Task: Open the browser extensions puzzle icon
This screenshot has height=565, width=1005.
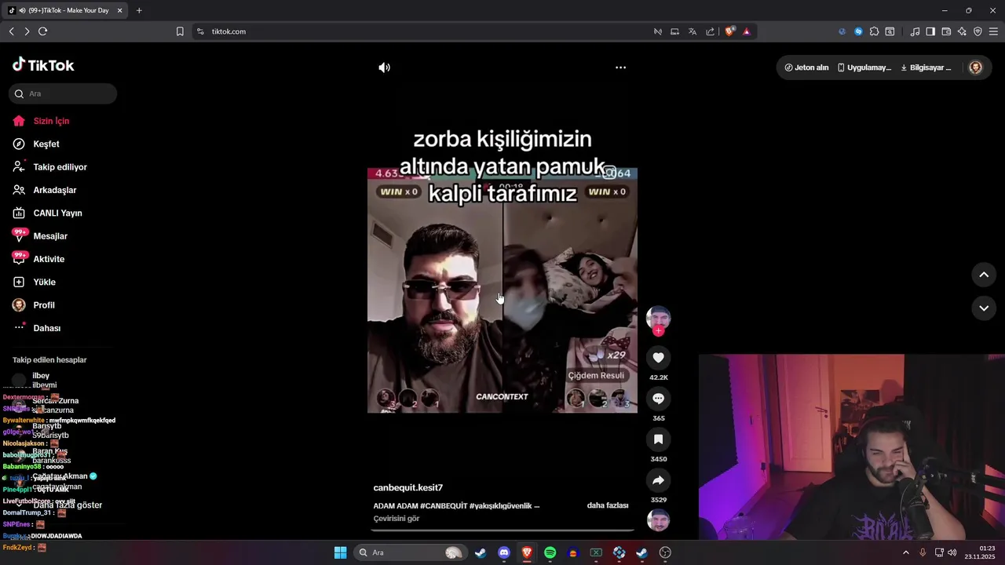Action: click(x=874, y=31)
